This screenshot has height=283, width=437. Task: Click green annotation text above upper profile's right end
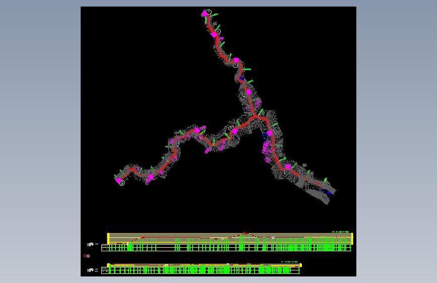coord(341,232)
